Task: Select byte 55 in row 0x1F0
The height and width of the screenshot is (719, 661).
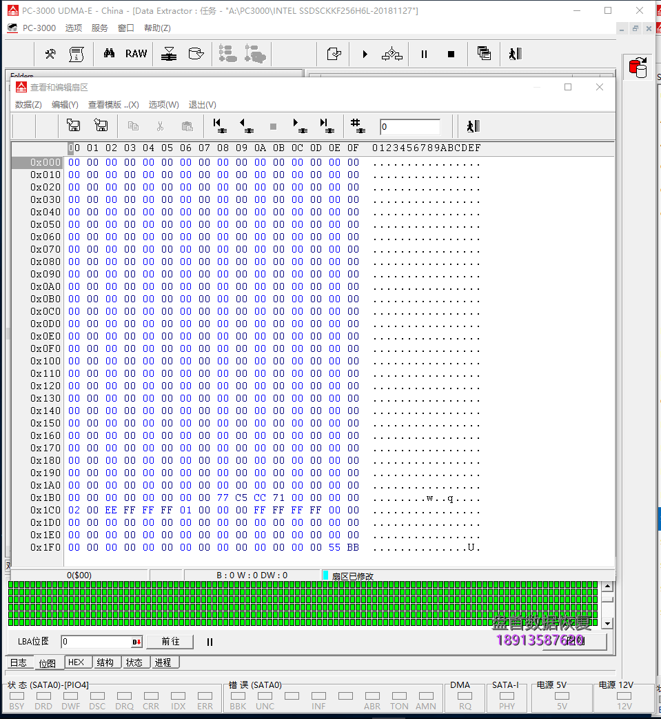Action: point(334,547)
